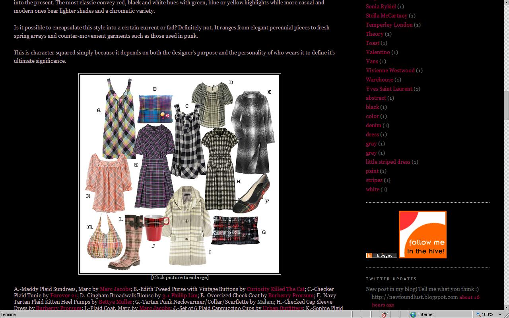This screenshot has width=509, height=318.
Task: Click the zoom magnifier icon in status bar
Action: coord(478,314)
